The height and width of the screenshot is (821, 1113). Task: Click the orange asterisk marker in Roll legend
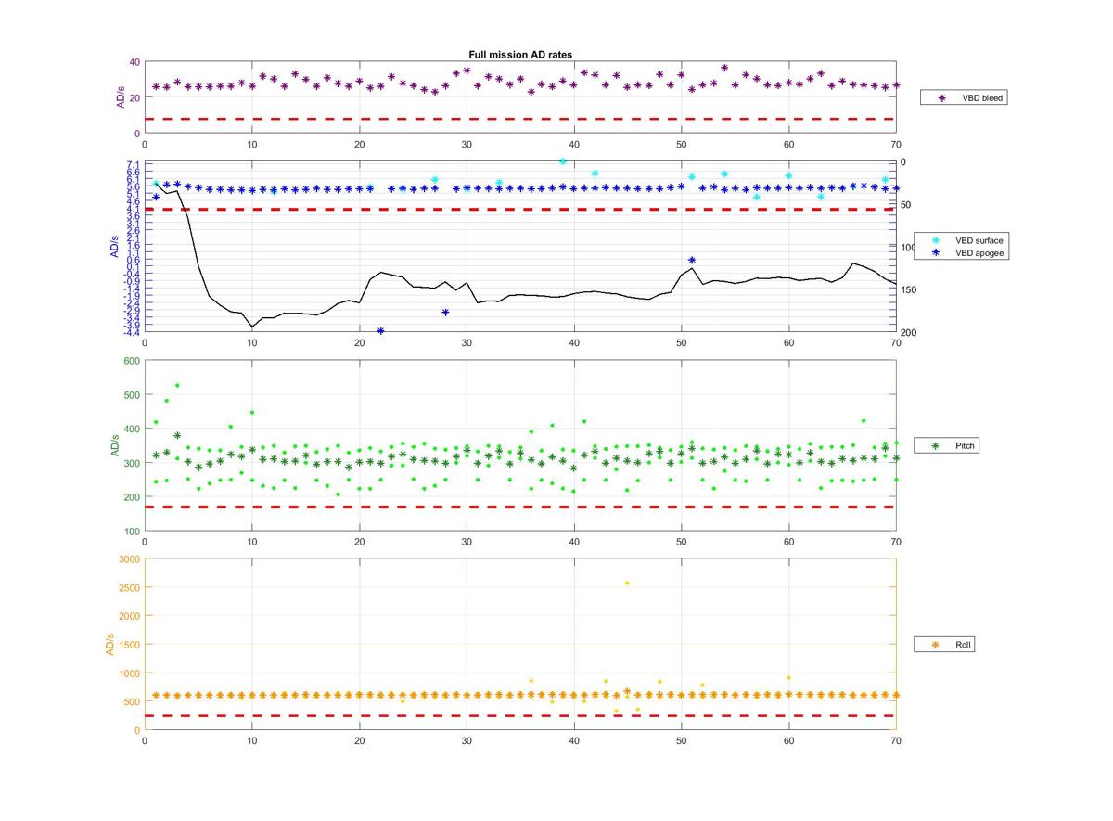tap(935, 644)
